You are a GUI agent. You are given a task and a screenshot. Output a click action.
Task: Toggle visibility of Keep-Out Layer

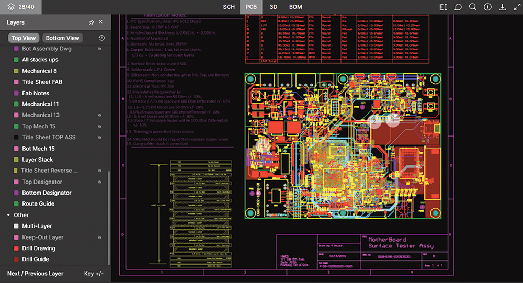click(99, 237)
